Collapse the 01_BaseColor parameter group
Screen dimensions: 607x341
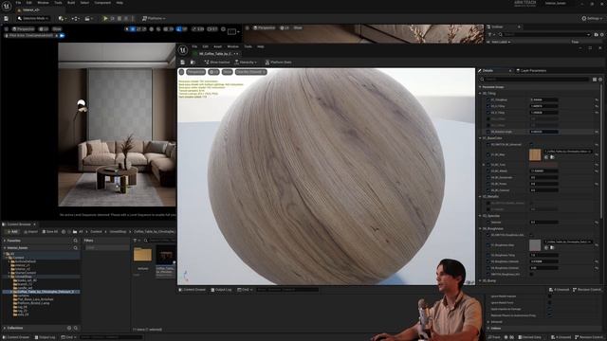pyautogui.click(x=481, y=138)
